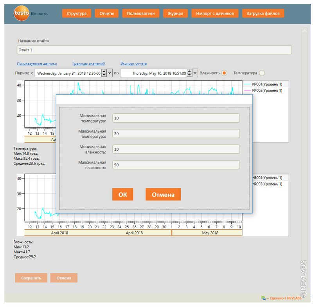Click the NEVLABS footer icon
The height and width of the screenshot is (307, 315).
click(263, 298)
